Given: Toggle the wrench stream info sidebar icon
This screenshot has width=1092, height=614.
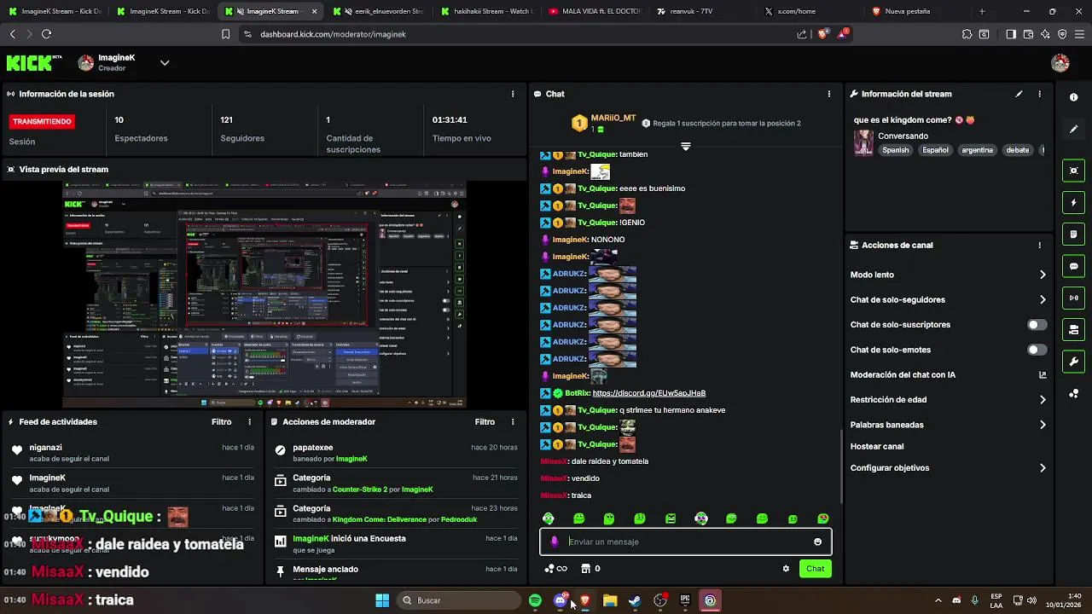Looking at the screenshot, I should tap(1073, 362).
